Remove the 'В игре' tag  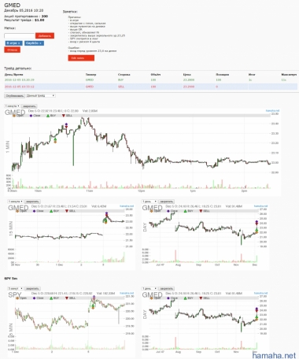19,43
